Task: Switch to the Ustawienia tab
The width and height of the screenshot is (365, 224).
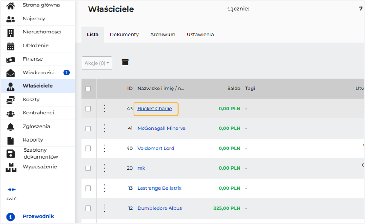Action: (x=200, y=35)
